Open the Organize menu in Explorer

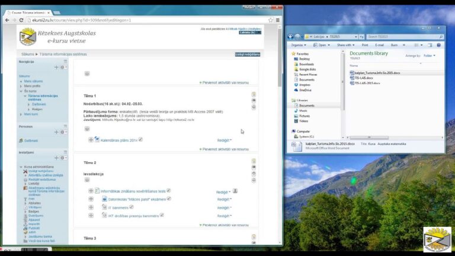point(299,45)
